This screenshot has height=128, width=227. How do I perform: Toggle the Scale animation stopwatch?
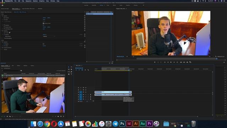[4, 20]
